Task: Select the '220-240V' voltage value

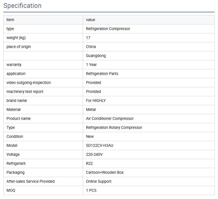Action: pyautogui.click(x=94, y=154)
